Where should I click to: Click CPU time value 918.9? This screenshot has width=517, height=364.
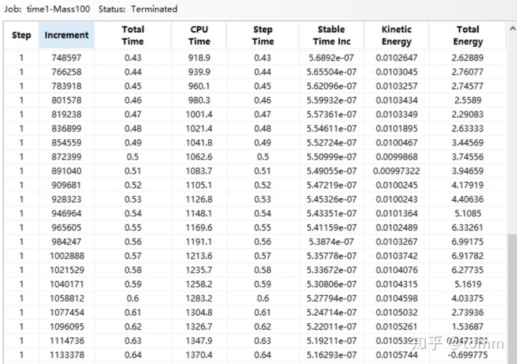tap(199, 57)
